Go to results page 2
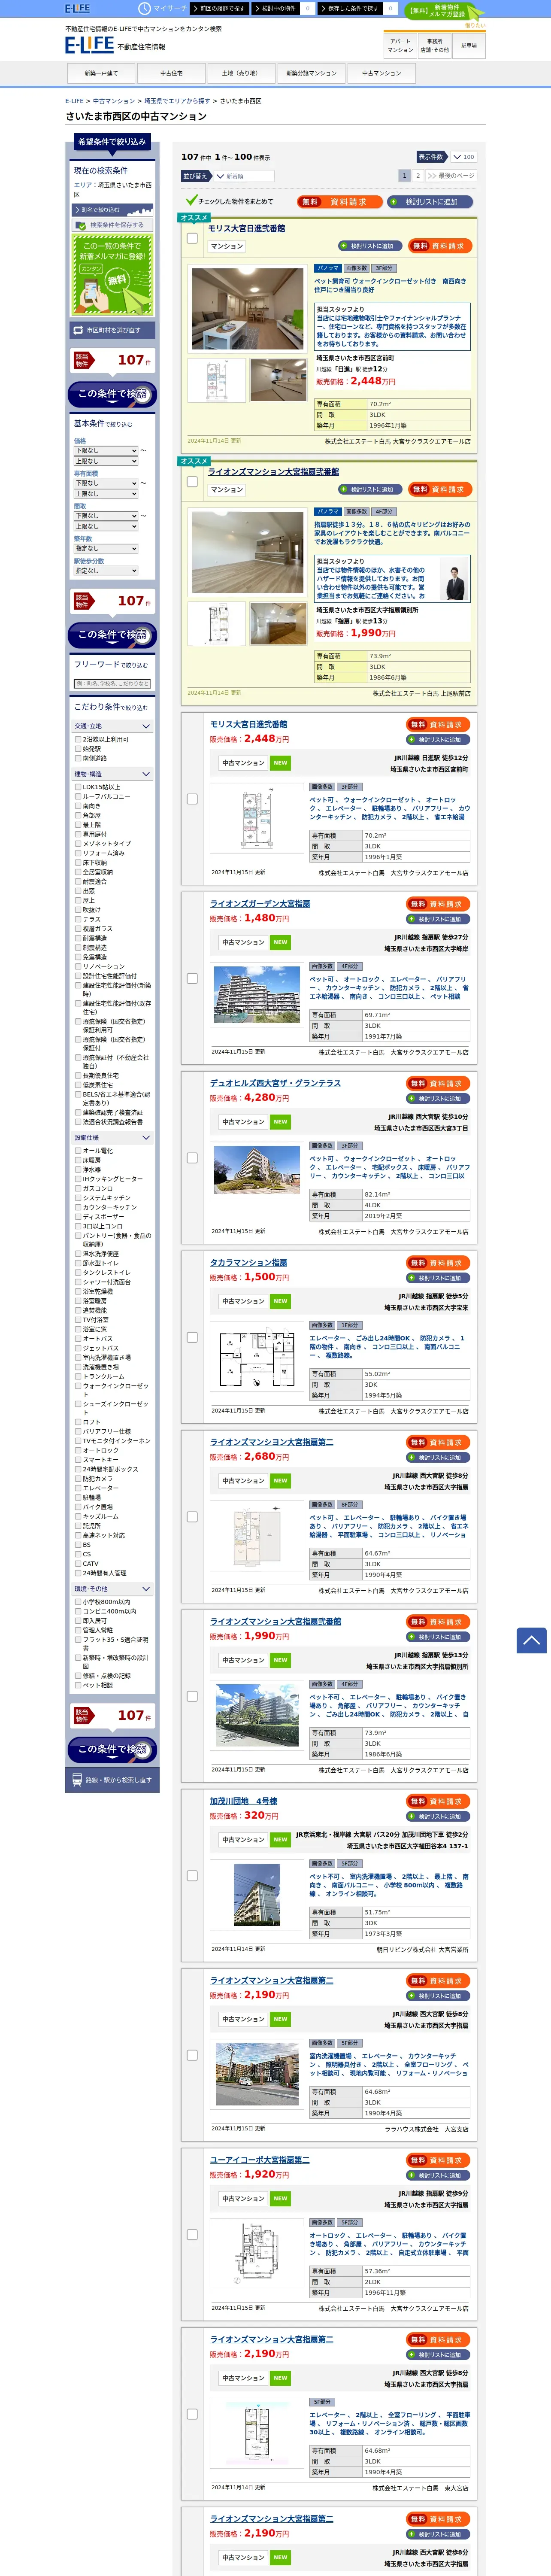The height and width of the screenshot is (2576, 551). pos(418,176)
